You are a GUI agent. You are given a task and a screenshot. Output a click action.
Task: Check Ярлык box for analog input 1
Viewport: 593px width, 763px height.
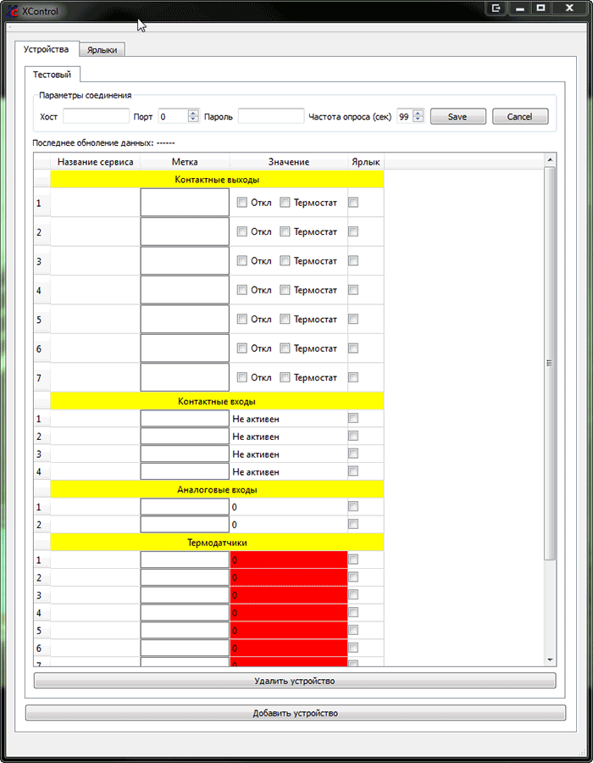point(353,507)
